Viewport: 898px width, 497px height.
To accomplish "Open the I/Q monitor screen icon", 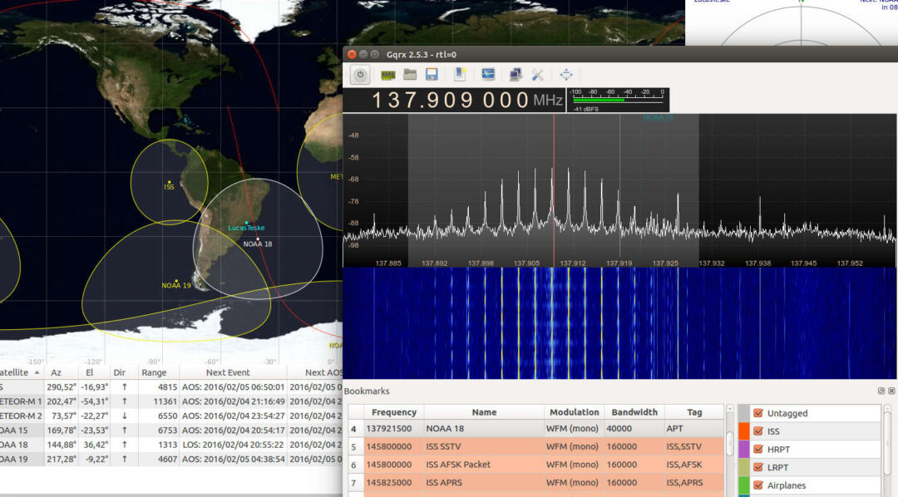I will pos(488,75).
